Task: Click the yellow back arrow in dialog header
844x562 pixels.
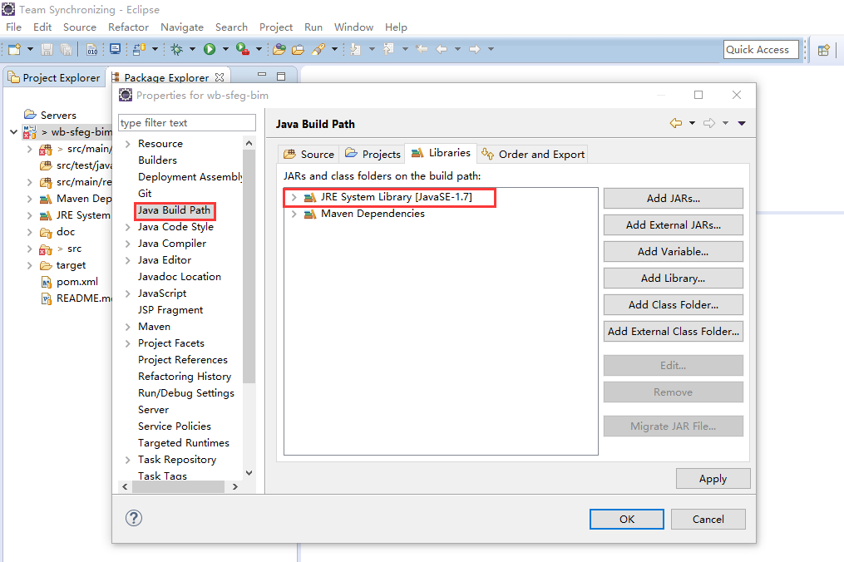Action: (676, 123)
